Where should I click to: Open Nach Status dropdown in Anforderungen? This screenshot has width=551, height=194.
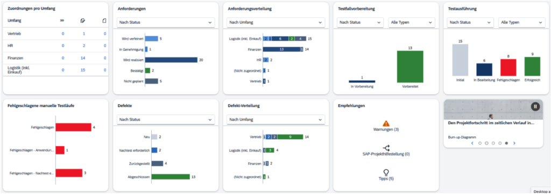[166, 23]
